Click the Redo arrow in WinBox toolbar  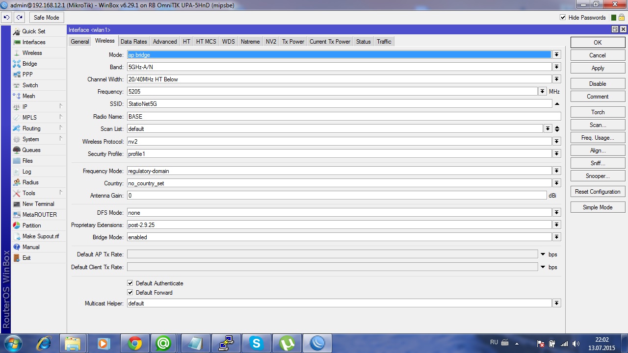click(19, 18)
